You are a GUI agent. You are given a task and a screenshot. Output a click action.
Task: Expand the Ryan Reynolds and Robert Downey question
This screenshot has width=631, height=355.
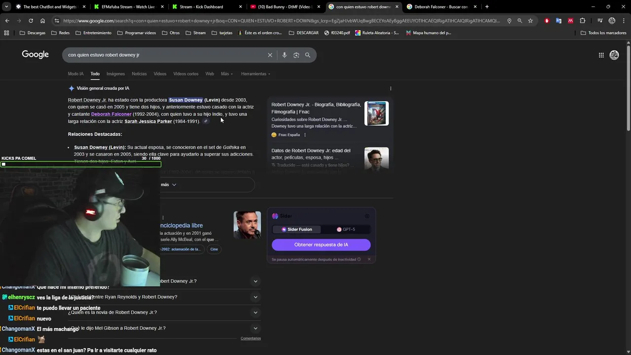[x=255, y=297]
